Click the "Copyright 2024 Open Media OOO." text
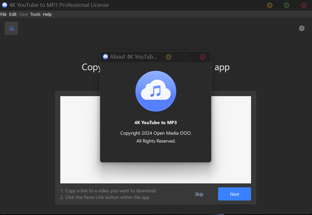The height and width of the screenshot is (215, 312). [x=156, y=133]
